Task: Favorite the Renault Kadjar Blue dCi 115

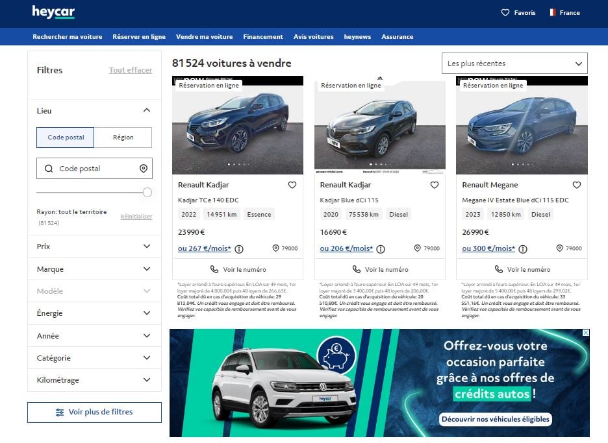Action: click(435, 185)
